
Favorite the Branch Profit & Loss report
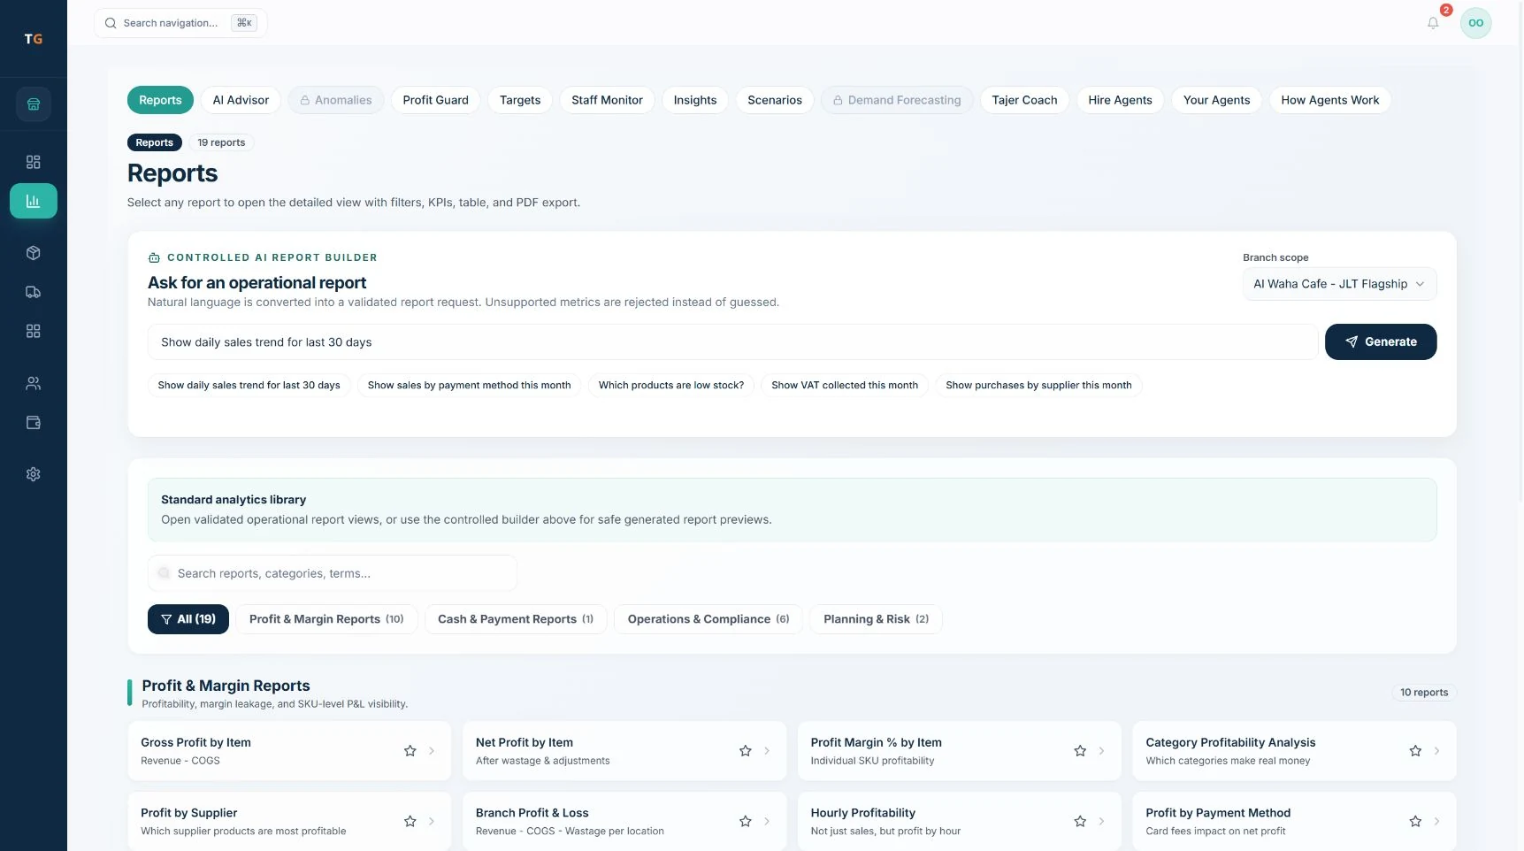tap(746, 822)
